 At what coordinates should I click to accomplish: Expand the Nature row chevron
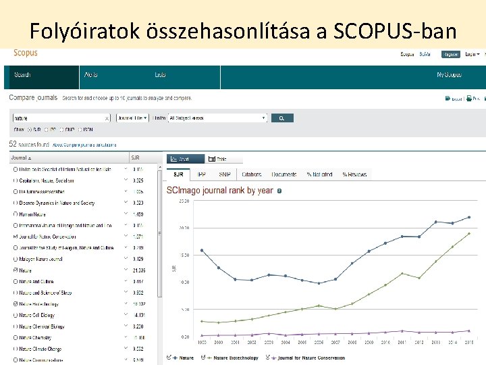pyautogui.click(x=126, y=270)
